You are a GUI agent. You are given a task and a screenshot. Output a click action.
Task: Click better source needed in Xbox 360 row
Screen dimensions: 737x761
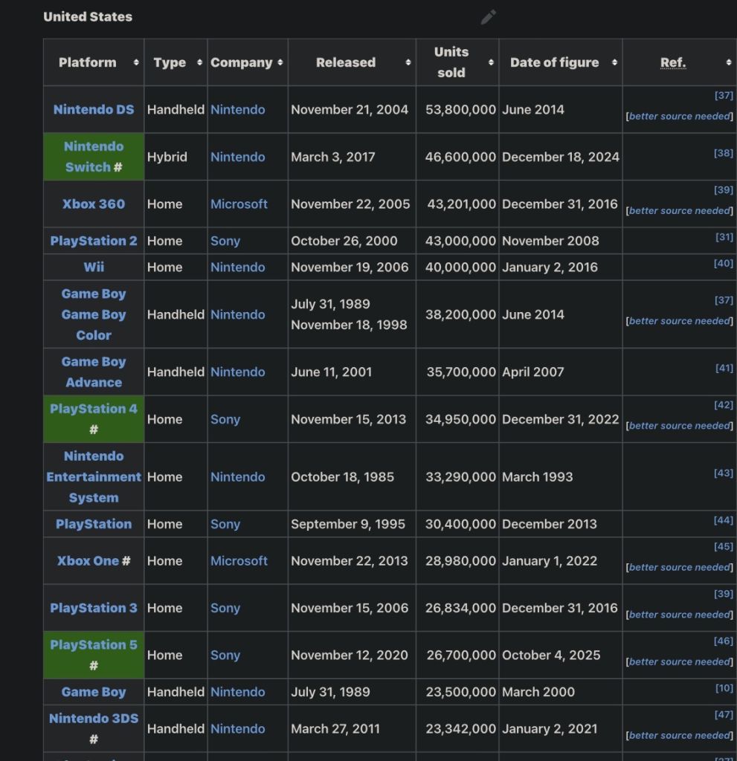pos(680,210)
